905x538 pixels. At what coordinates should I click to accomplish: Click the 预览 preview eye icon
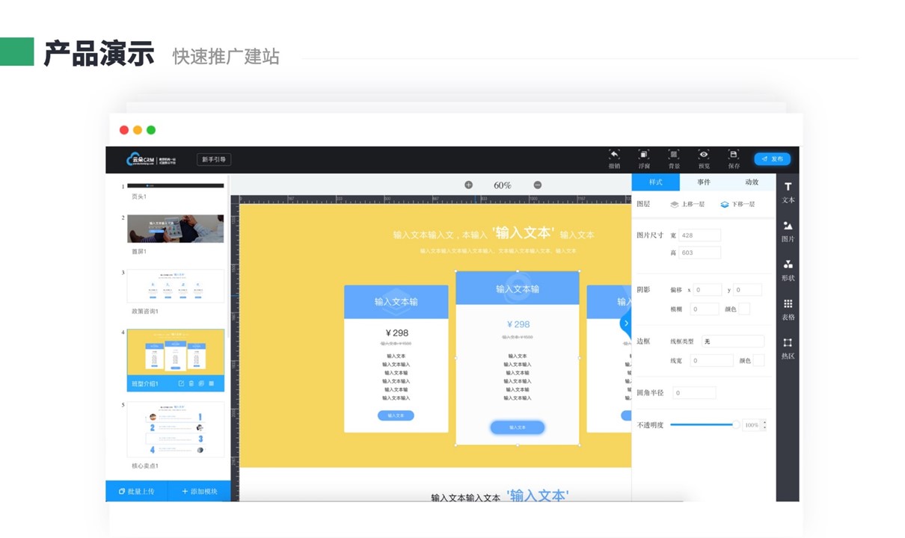point(704,155)
